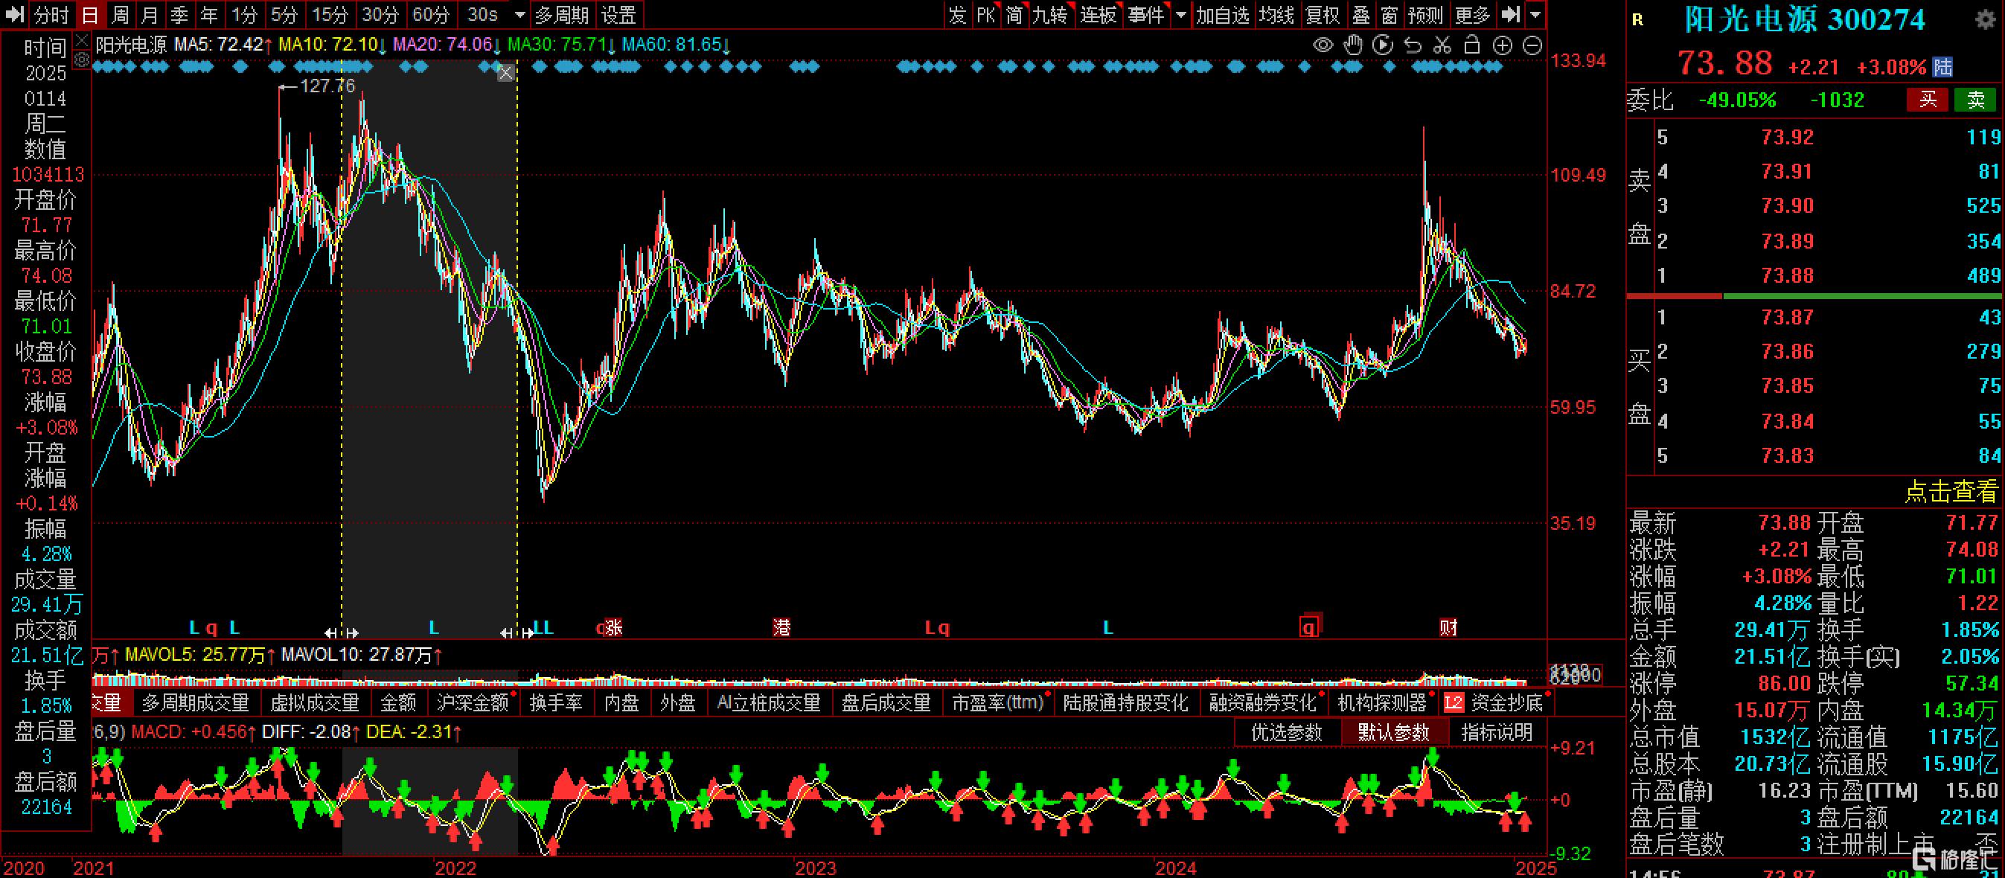Open 多周期 multi-period view
The height and width of the screenshot is (878, 2005).
click(562, 15)
